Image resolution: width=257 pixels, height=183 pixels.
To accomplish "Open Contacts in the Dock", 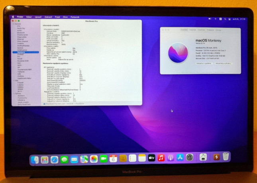I will tap(123, 158).
